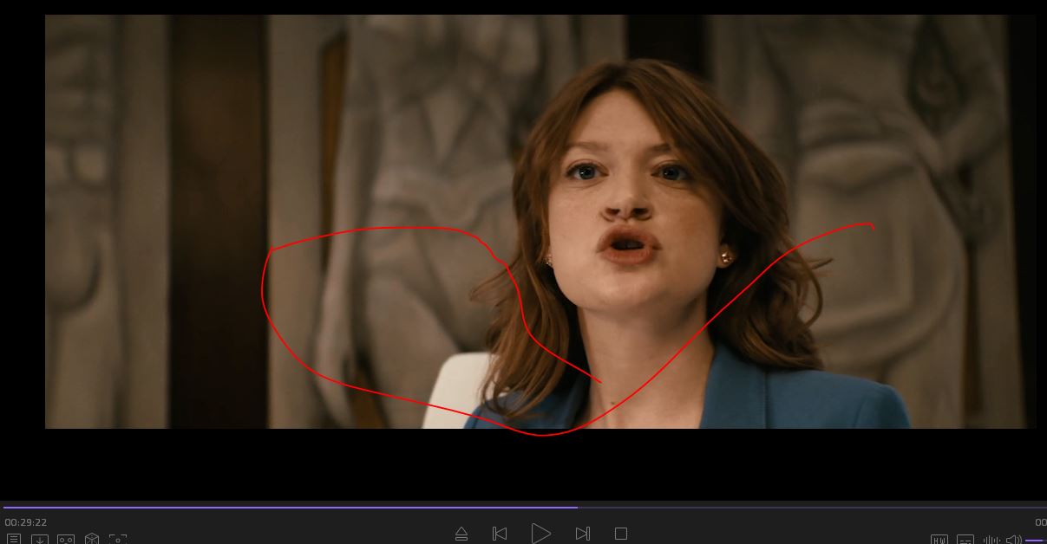Click the played portion of seek bar

click(x=286, y=507)
